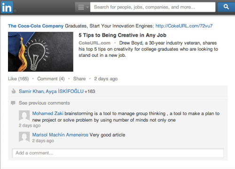Click Mohamed Zaki's avatar picture
The width and height of the screenshot is (235, 169).
(24, 115)
